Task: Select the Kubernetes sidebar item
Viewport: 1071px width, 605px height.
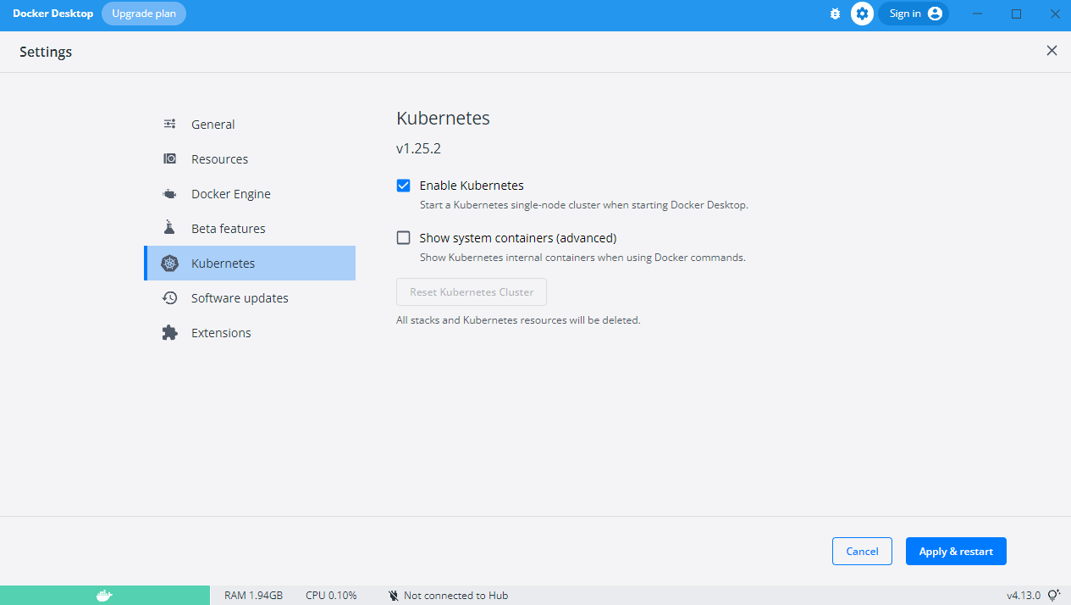Action: tap(250, 264)
